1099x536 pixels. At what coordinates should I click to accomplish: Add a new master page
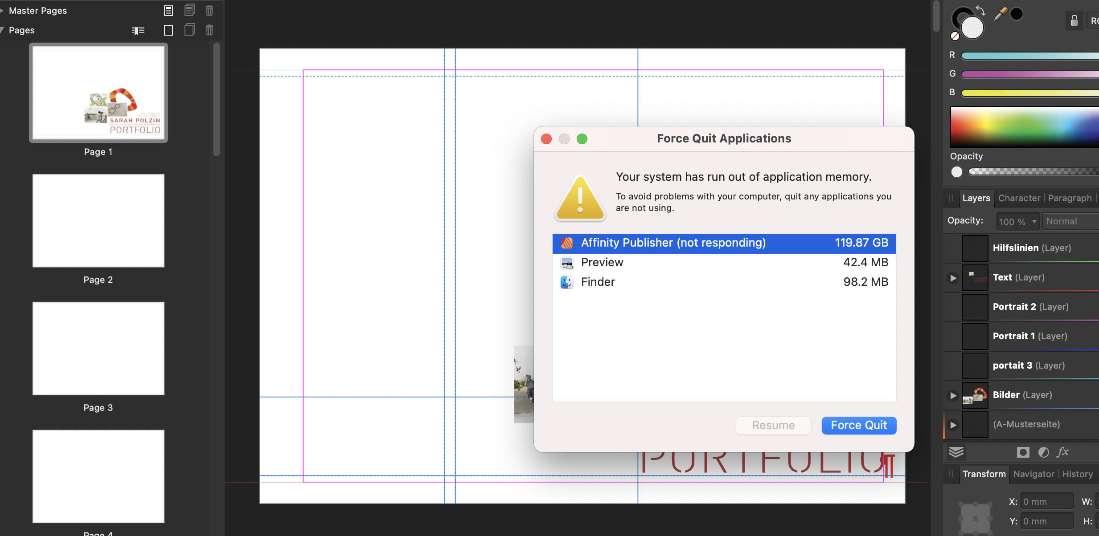[x=168, y=10]
